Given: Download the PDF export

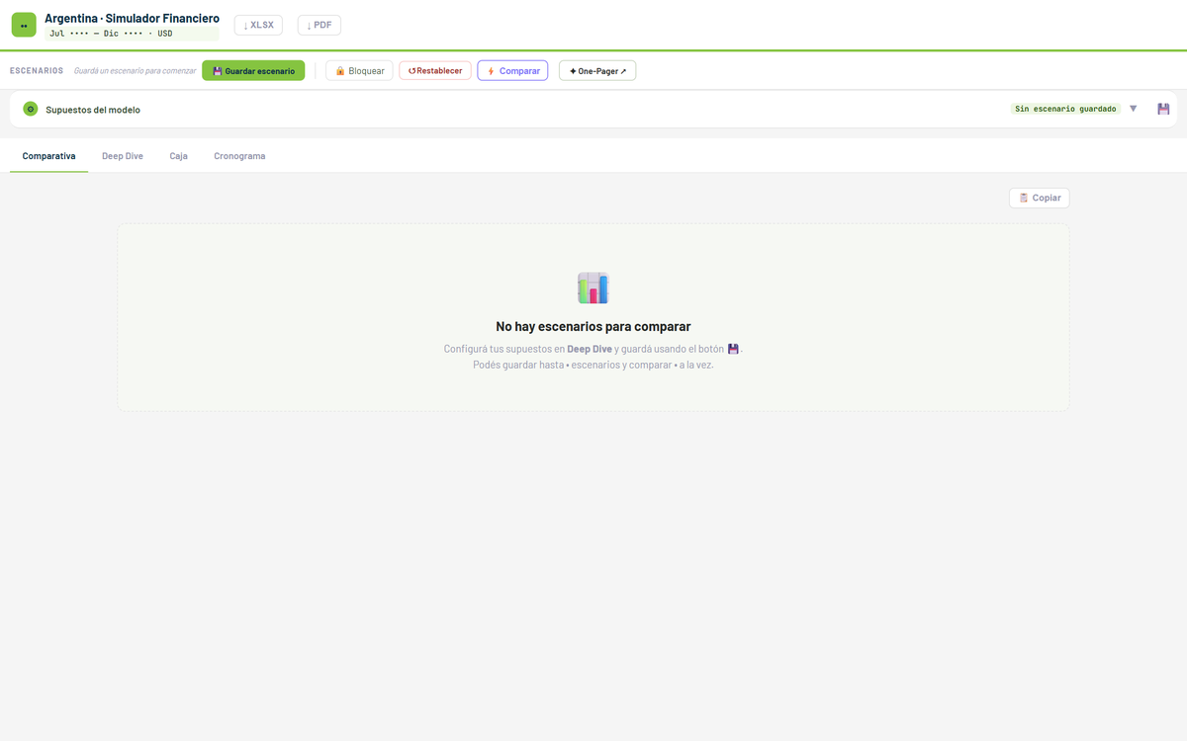Looking at the screenshot, I should (x=320, y=25).
